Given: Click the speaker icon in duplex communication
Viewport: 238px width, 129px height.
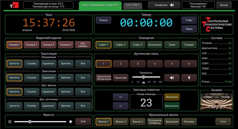Looking at the screenshot, I should coord(172,78).
